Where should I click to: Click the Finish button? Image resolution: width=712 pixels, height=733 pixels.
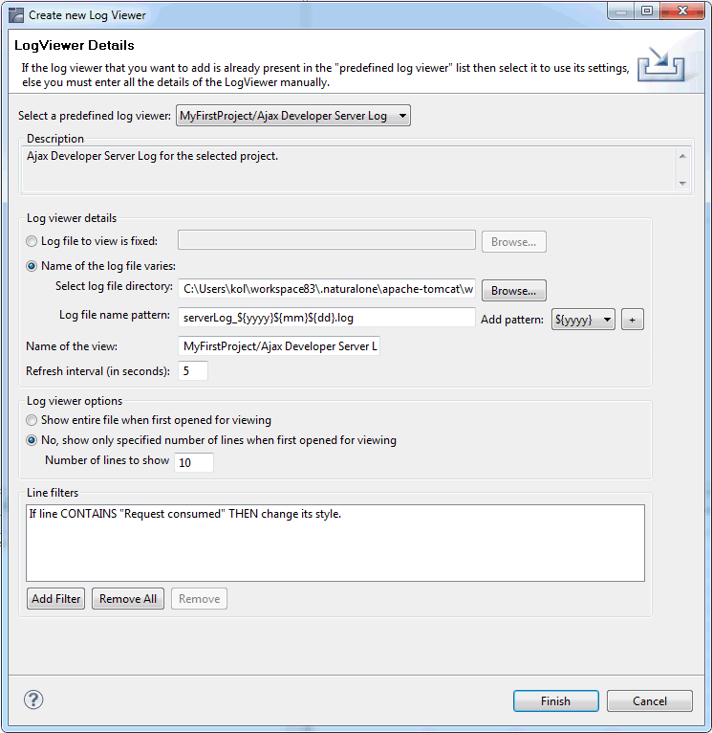coord(555,701)
